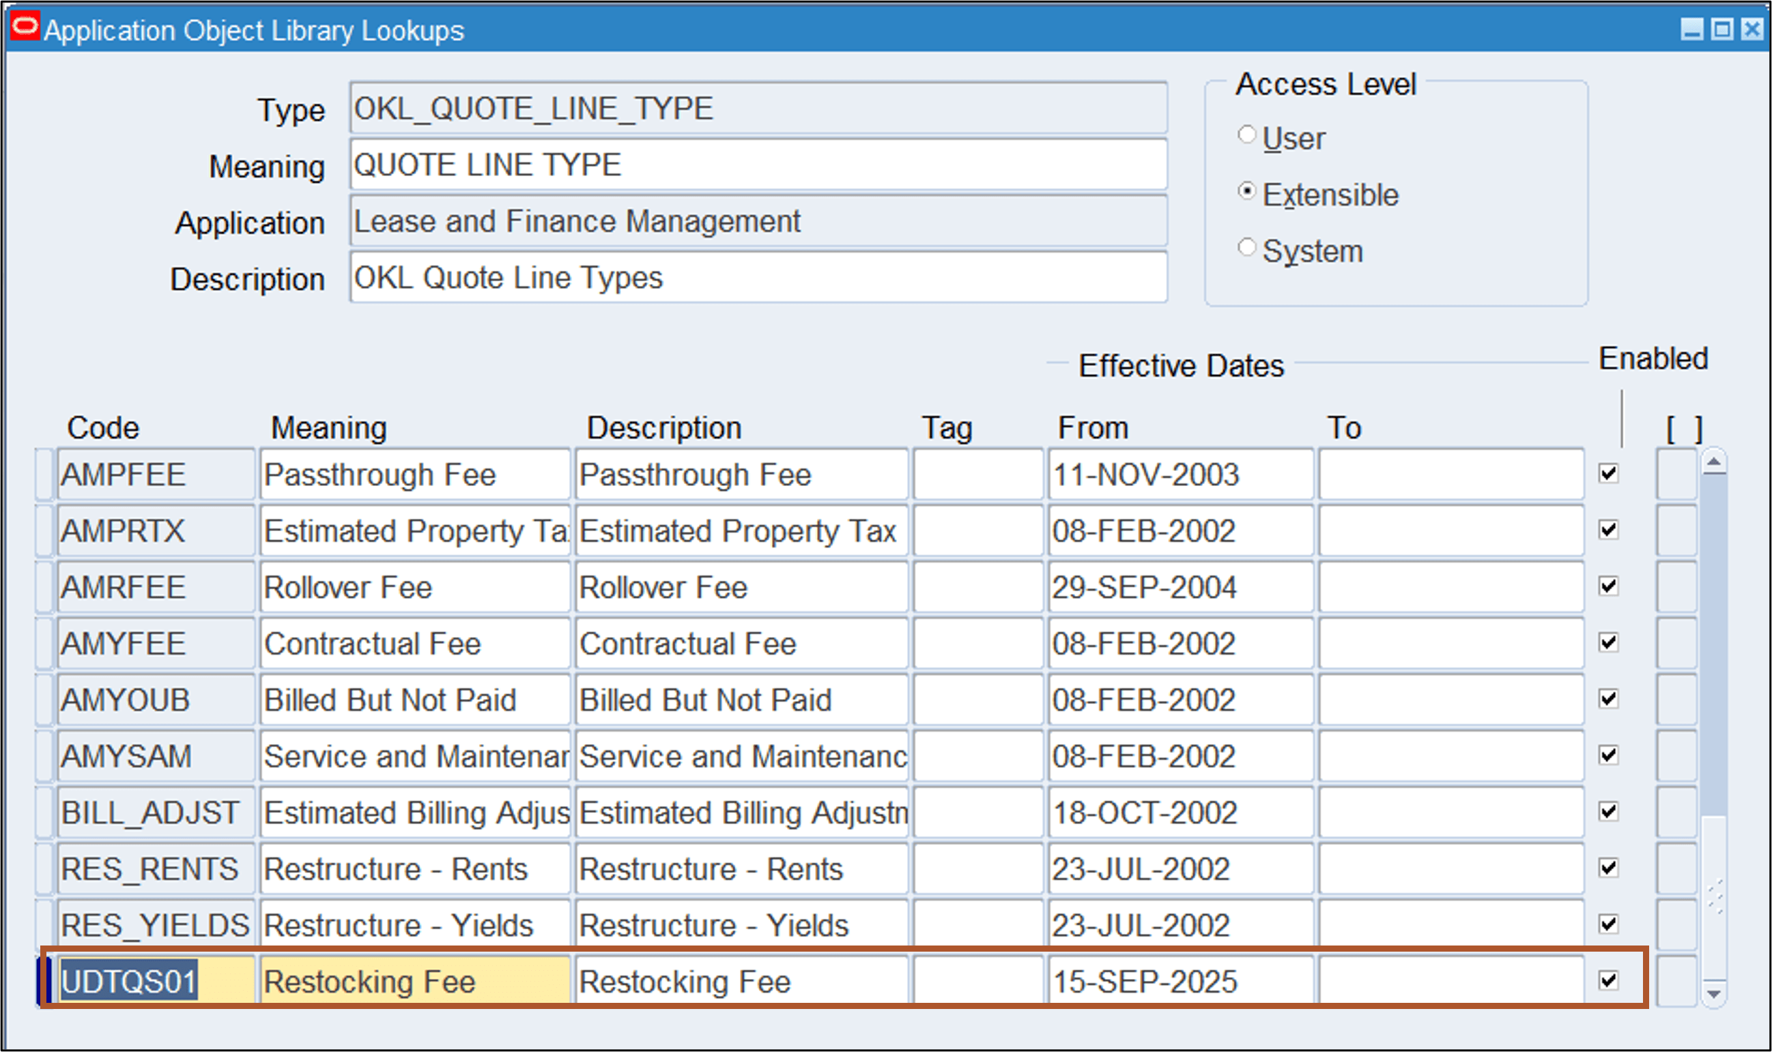Click the Tag field for the AMRFEE row
Screen dimensions: 1772x1052
tap(978, 586)
